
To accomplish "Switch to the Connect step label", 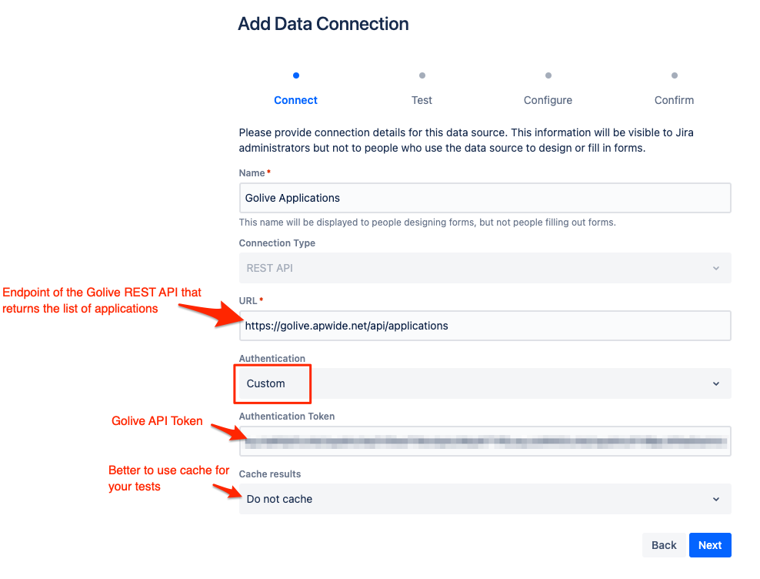I will tap(296, 100).
